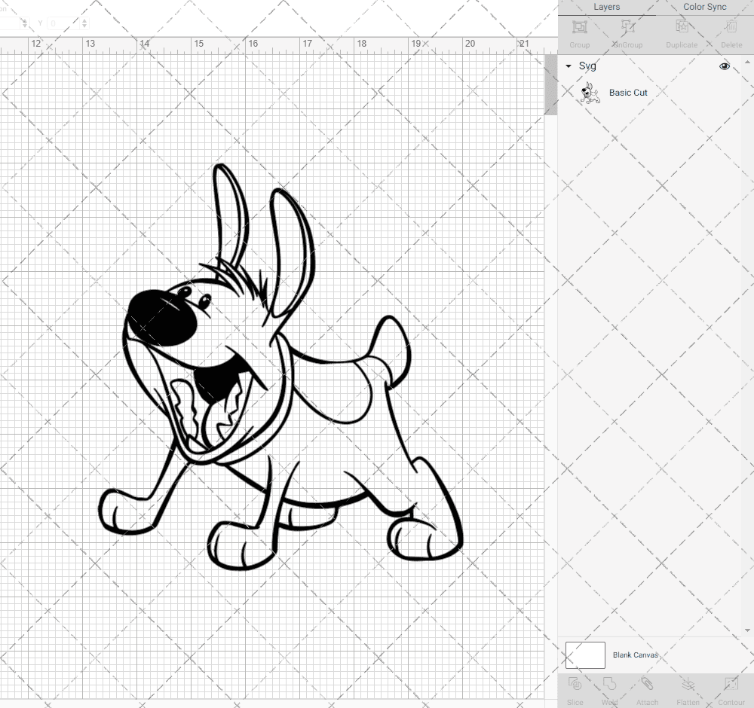Click the Y position input field
The height and width of the screenshot is (708, 754).
click(62, 24)
